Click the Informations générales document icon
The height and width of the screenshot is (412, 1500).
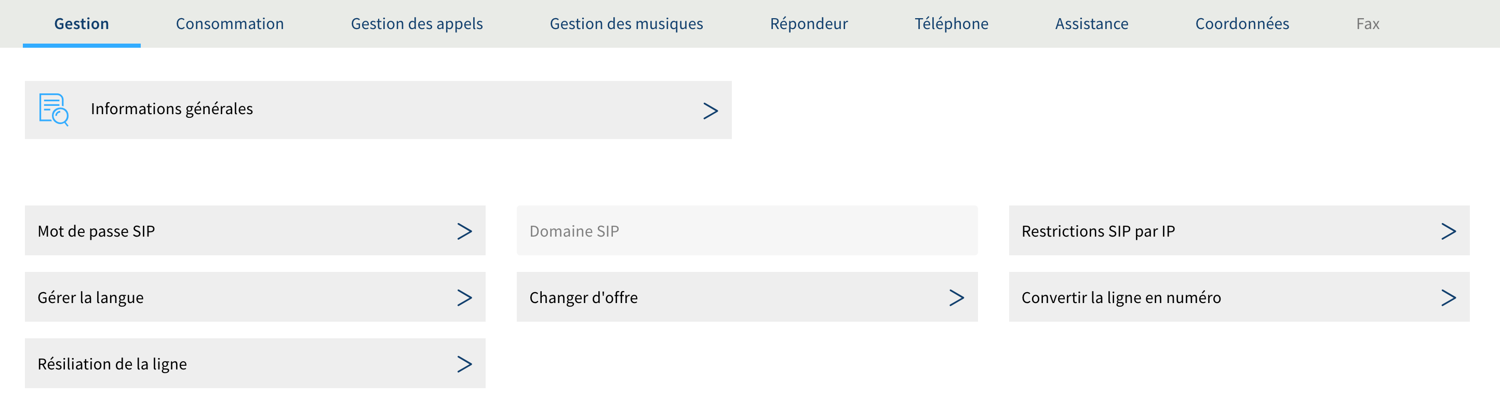click(53, 109)
